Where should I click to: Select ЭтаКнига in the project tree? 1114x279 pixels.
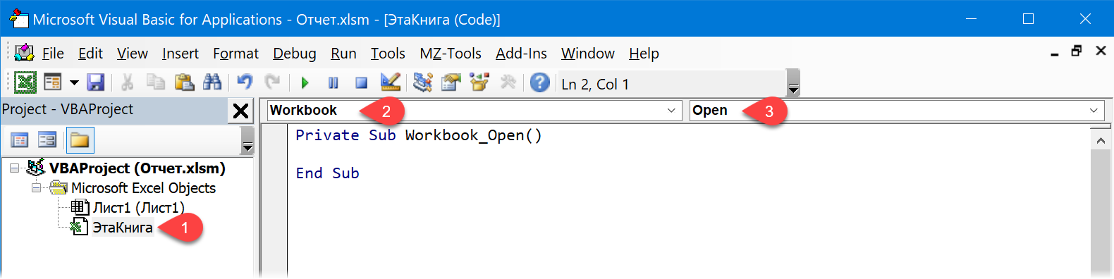123,228
